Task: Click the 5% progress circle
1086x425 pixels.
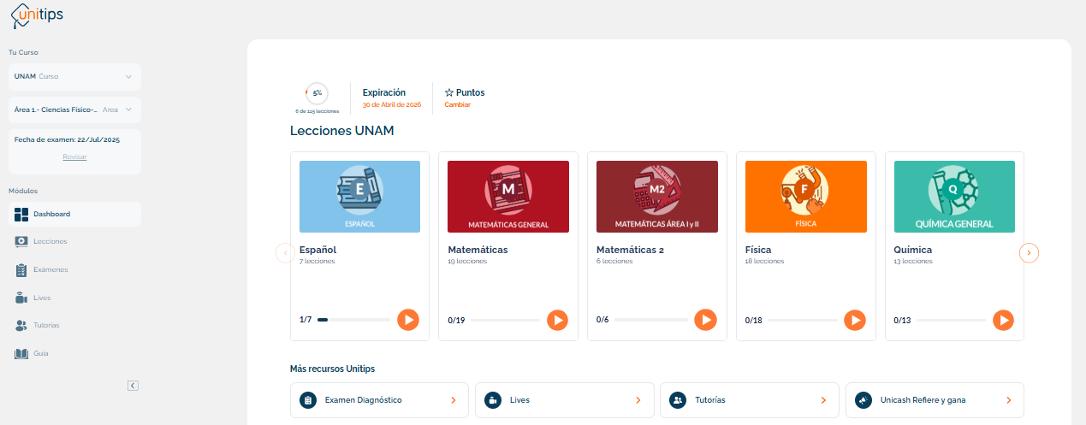Action: pyautogui.click(x=317, y=92)
